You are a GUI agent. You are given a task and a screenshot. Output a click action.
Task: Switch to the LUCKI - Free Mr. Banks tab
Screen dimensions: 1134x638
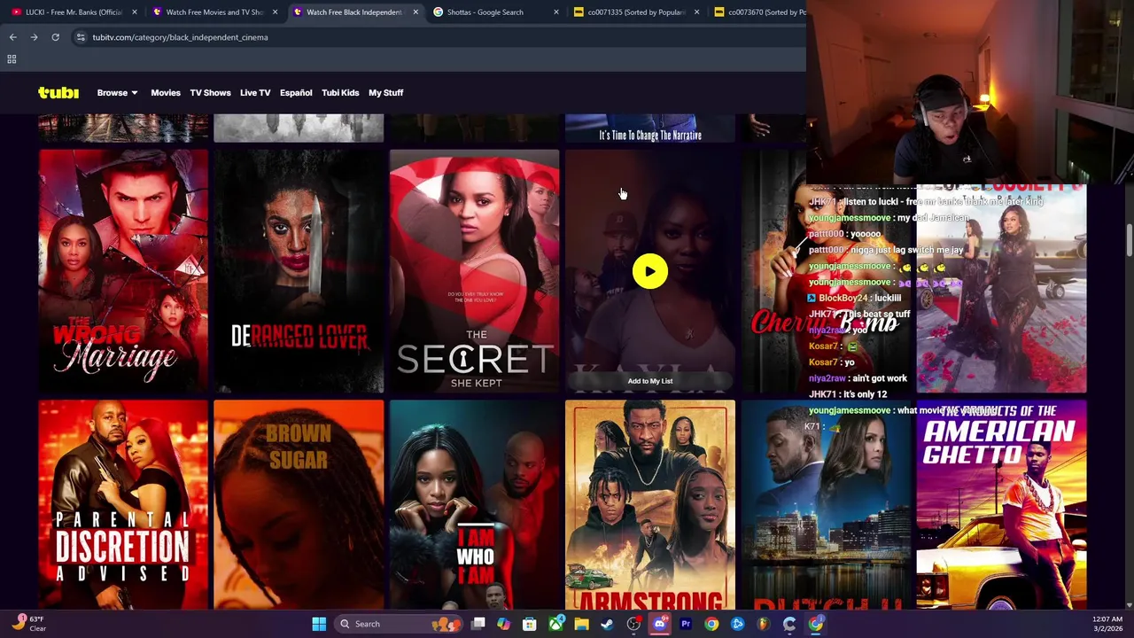pyautogui.click(x=74, y=12)
